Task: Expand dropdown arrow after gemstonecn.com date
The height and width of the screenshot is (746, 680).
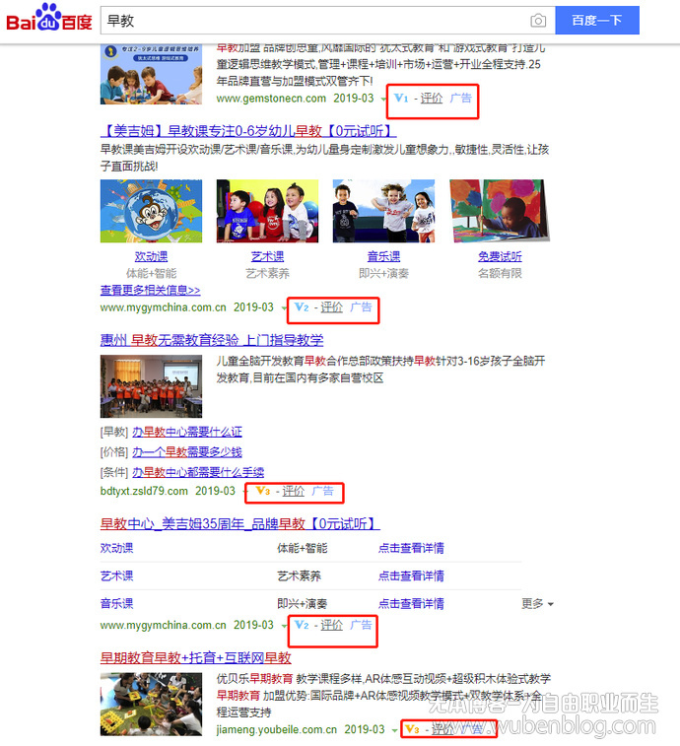Action: tap(383, 99)
